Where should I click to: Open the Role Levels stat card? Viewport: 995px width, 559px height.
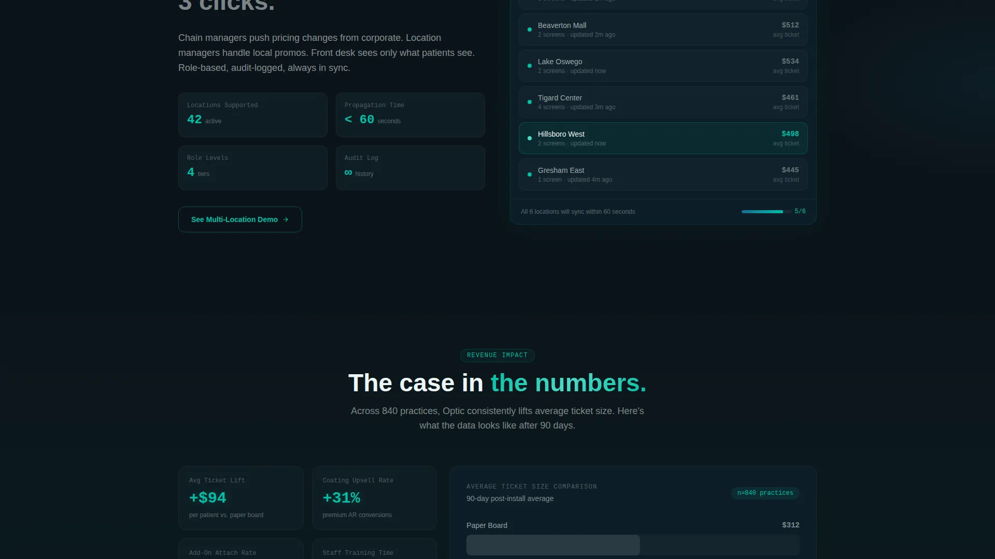tap(253, 168)
